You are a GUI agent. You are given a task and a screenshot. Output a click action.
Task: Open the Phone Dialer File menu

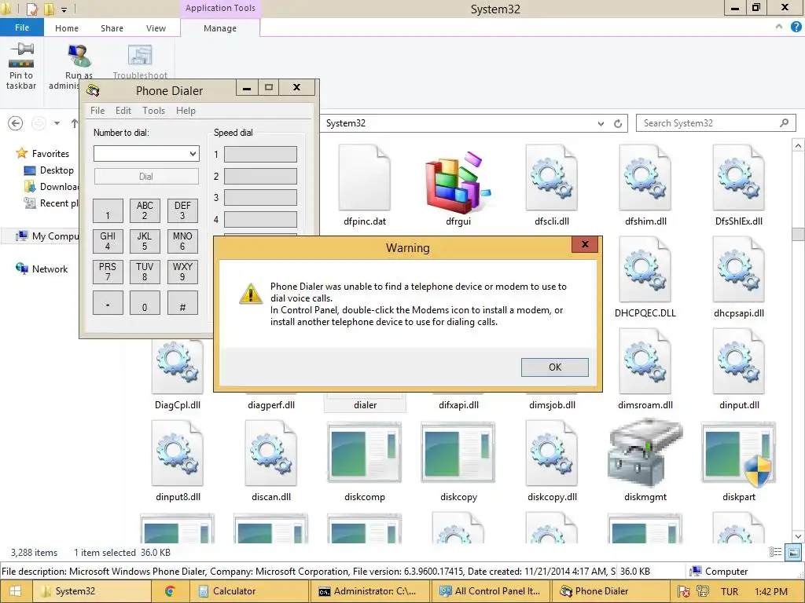pos(97,111)
